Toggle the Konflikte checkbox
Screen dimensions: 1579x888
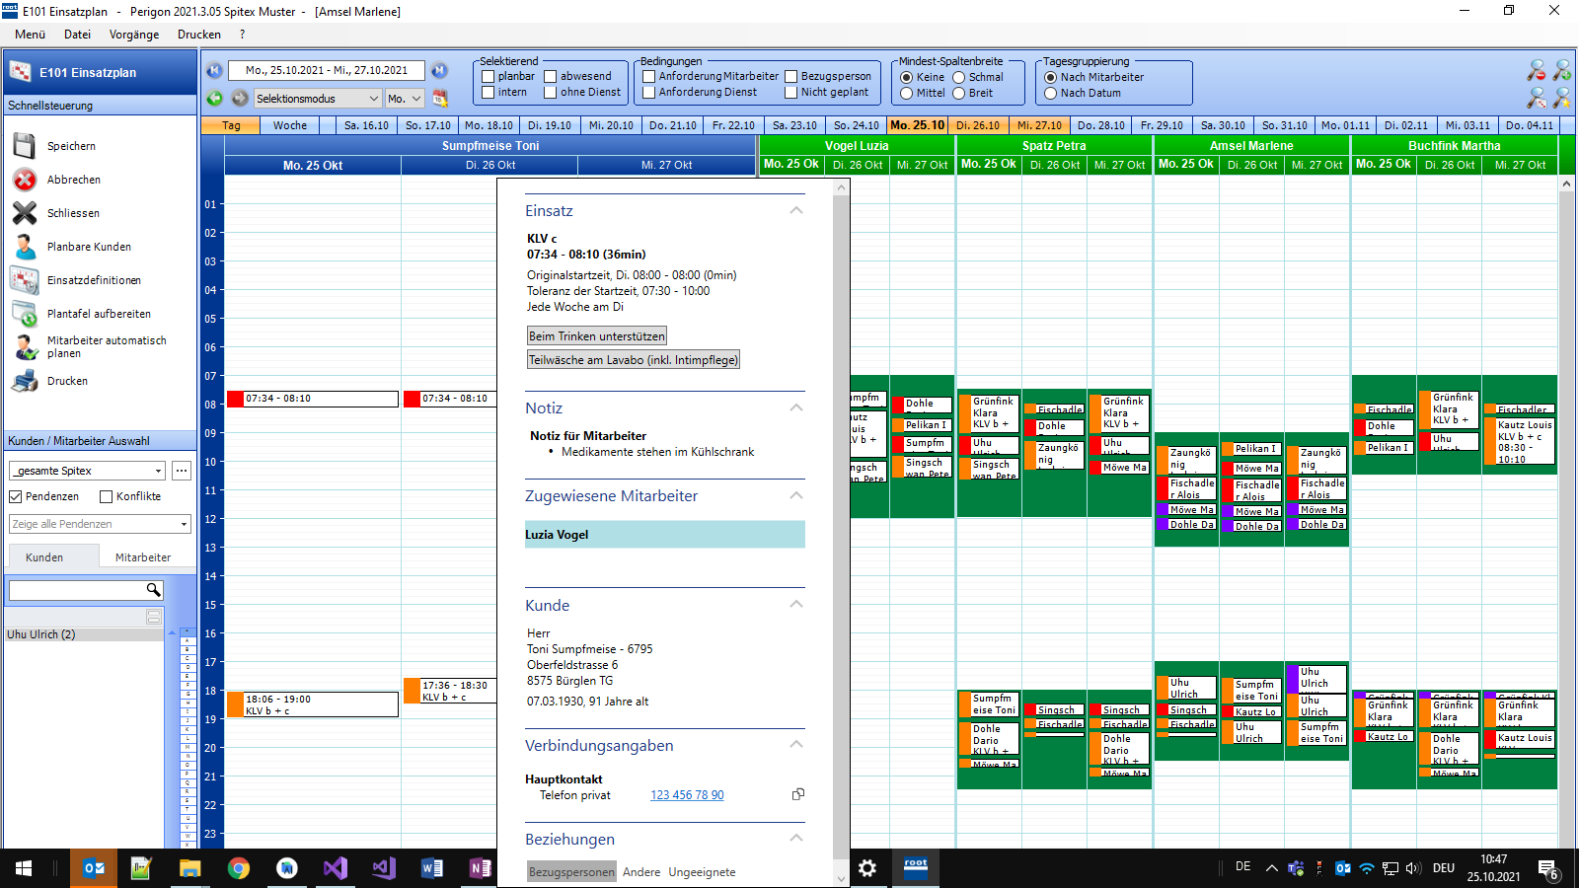(x=107, y=497)
